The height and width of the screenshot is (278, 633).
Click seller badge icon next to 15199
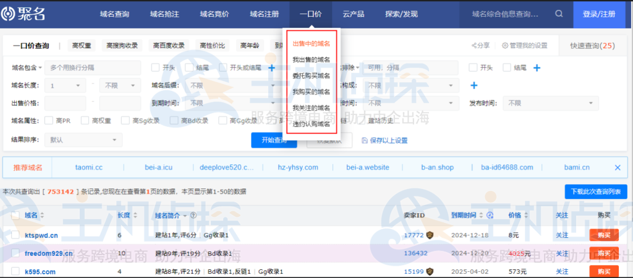[430, 272]
